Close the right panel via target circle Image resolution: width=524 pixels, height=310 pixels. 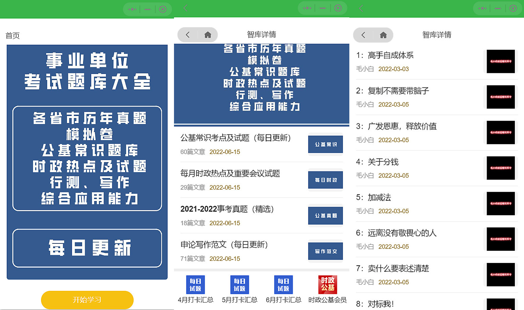[x=513, y=8]
